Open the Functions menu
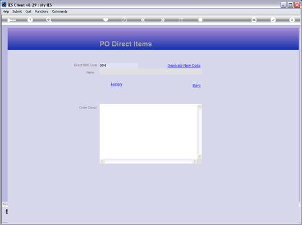302x225 pixels. (42, 12)
